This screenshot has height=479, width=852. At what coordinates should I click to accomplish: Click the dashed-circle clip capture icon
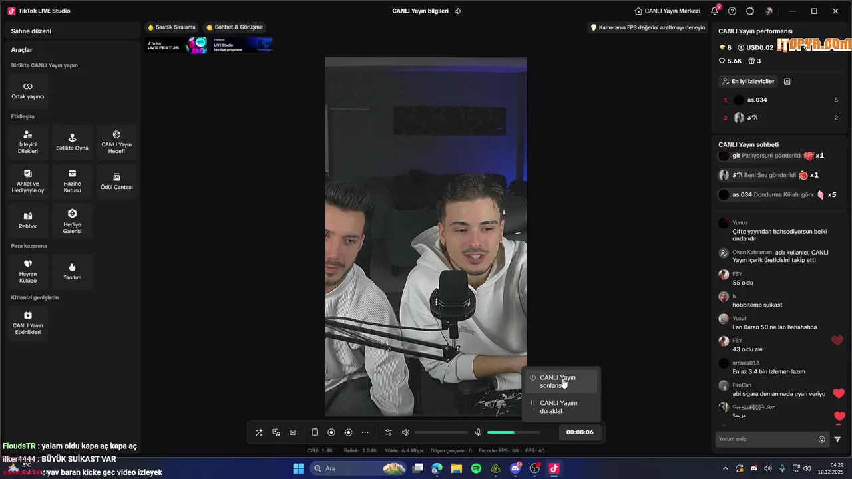348,432
